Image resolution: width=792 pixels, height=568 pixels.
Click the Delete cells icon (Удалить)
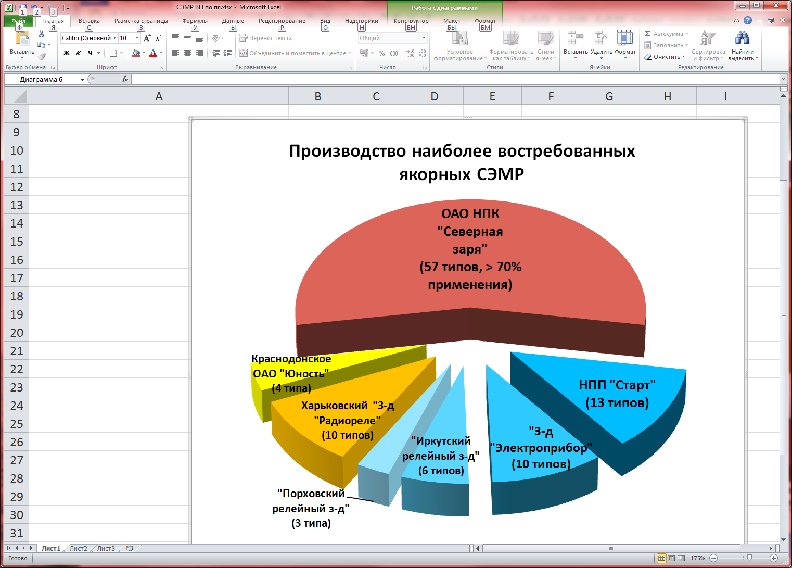click(601, 38)
